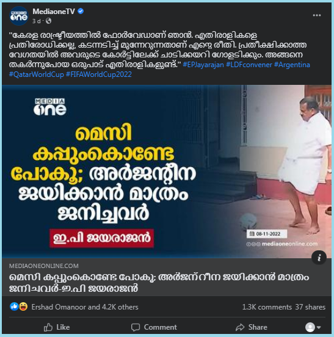This screenshot has width=334, height=337.
Task: View the 1.3K comments
Action: pos(267,307)
